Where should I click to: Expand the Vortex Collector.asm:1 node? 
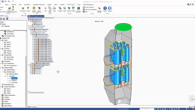coord(31,63)
